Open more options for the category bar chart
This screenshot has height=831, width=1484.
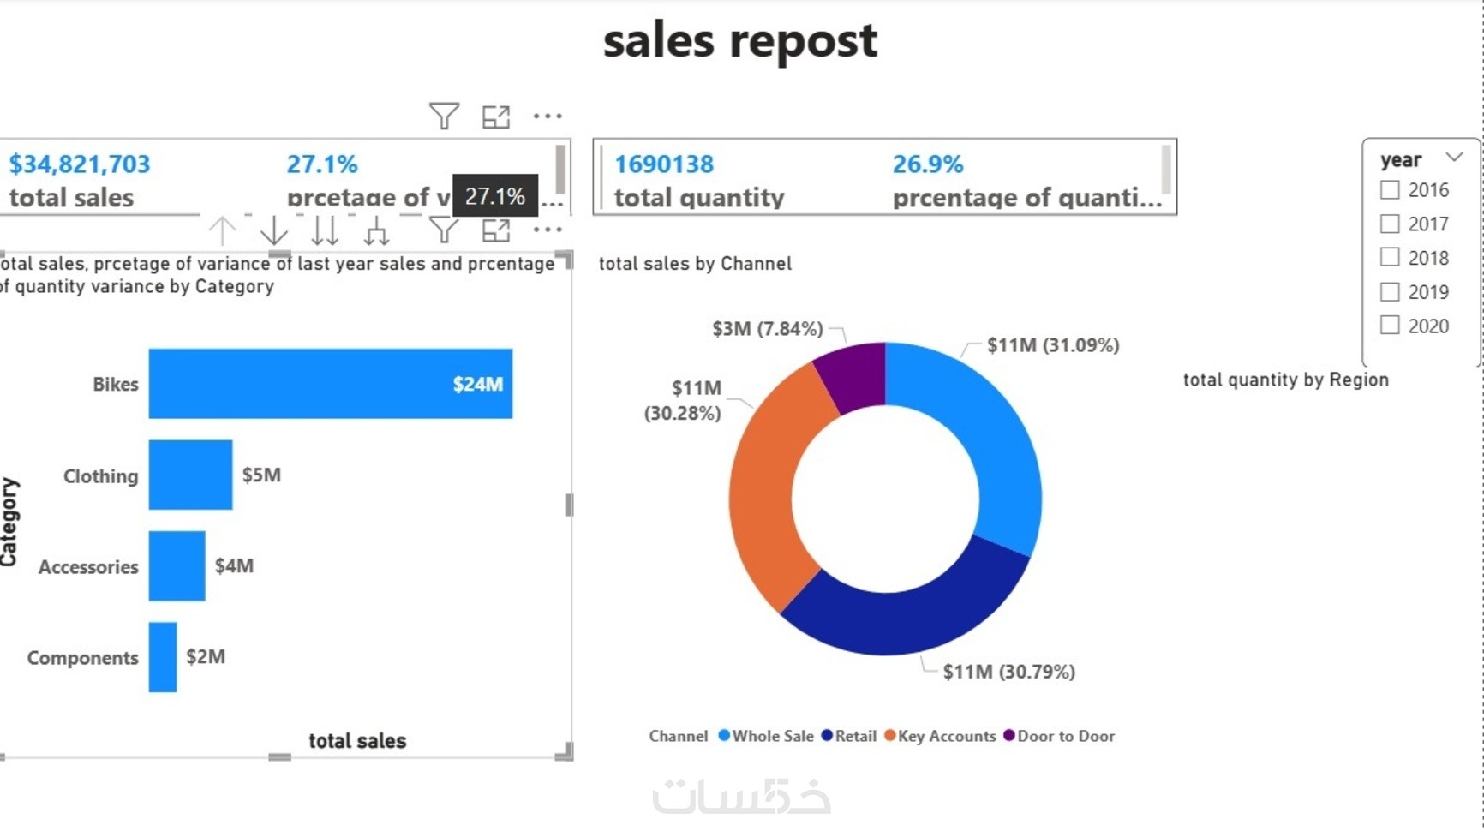(548, 230)
